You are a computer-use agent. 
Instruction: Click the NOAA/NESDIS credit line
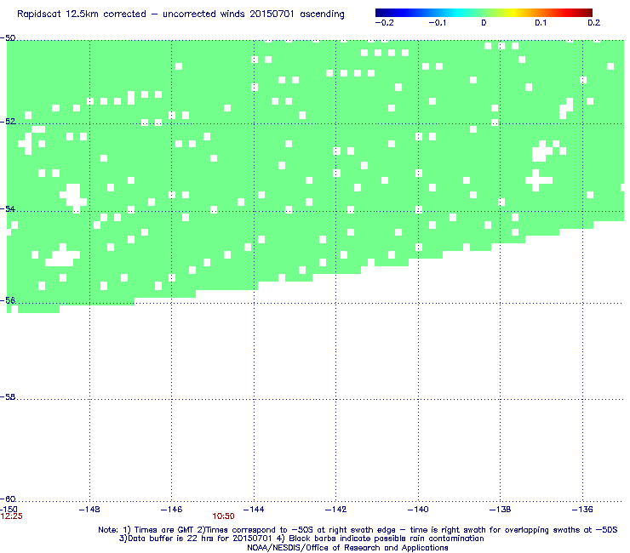(x=347, y=547)
